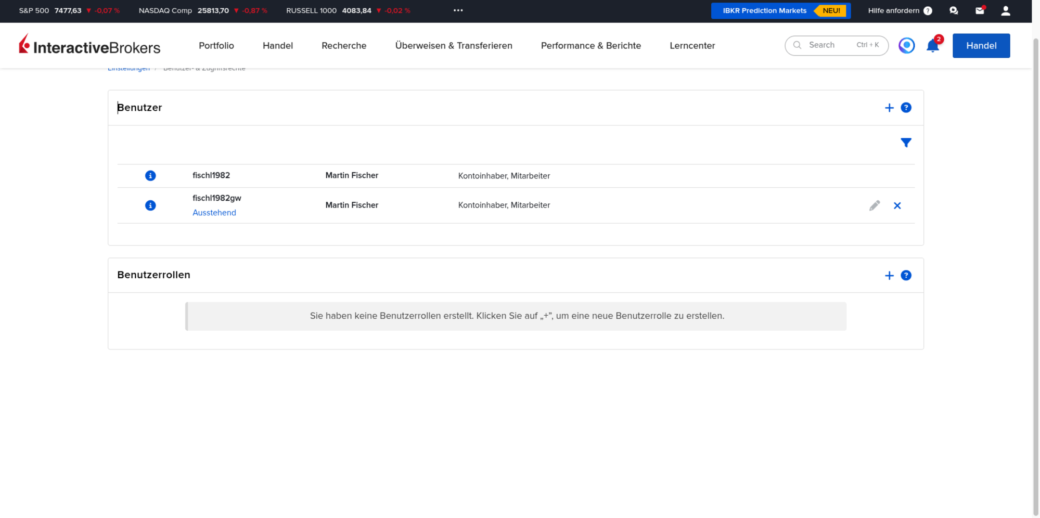The height and width of the screenshot is (518, 1040).
Task: Open help for the Benutzerrollen section
Action: point(906,276)
